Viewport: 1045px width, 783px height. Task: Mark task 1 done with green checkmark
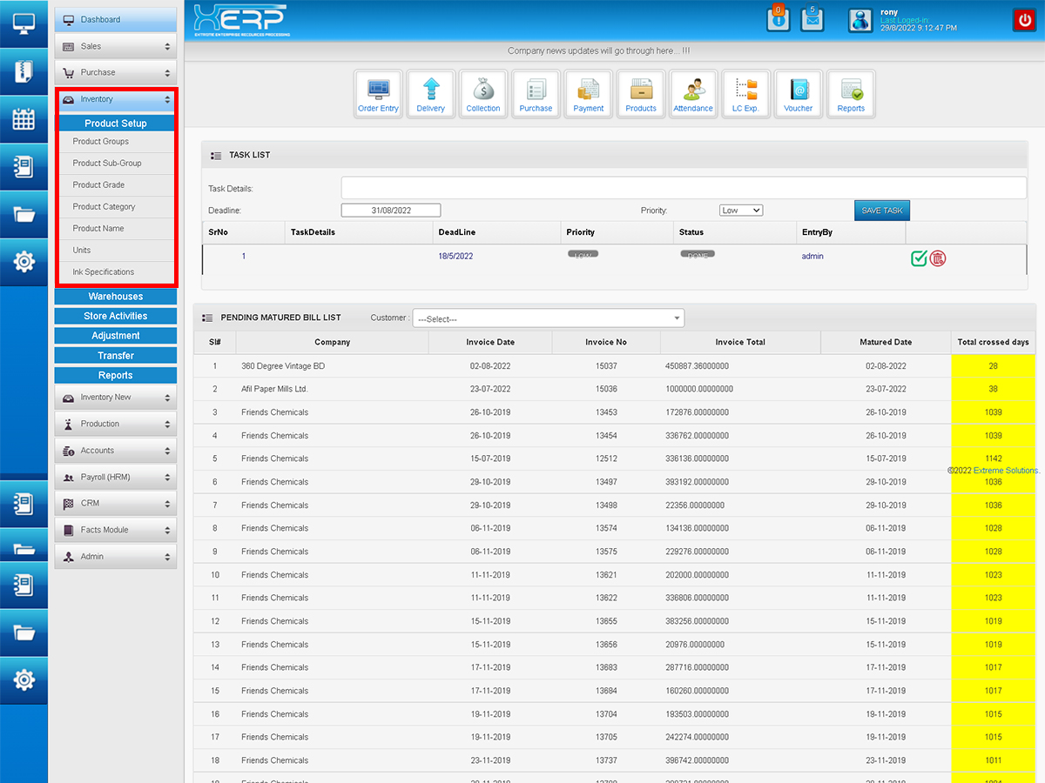click(x=919, y=258)
